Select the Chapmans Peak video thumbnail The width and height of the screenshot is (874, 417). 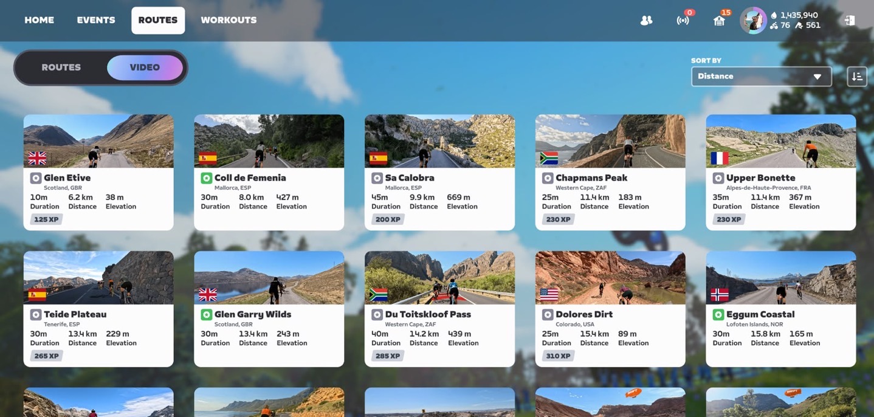pos(610,141)
